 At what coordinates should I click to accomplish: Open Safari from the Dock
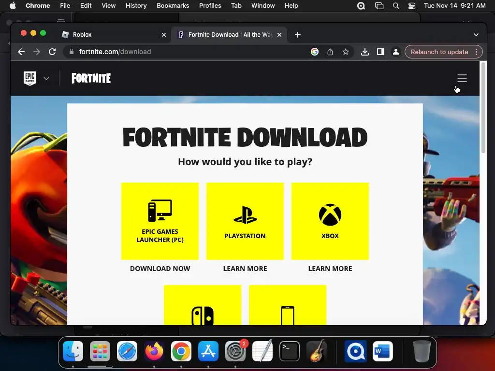[x=127, y=351]
